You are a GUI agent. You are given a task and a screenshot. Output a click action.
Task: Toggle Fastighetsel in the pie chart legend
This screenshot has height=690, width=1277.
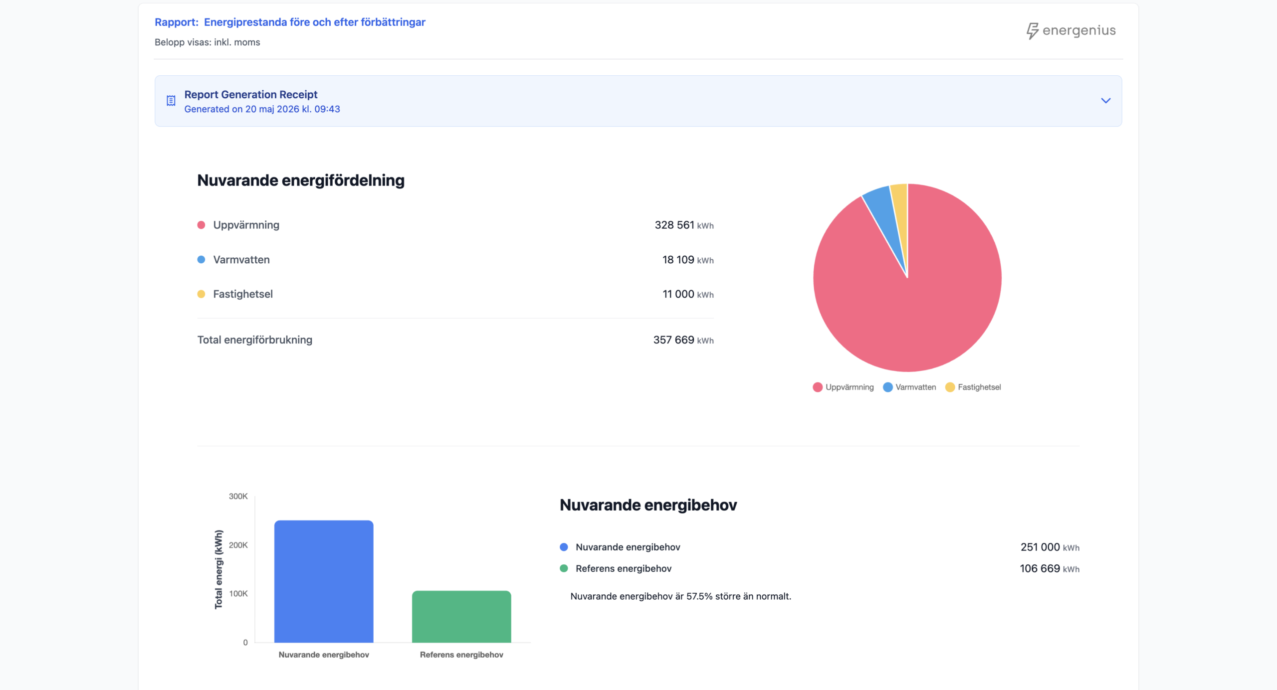click(973, 387)
